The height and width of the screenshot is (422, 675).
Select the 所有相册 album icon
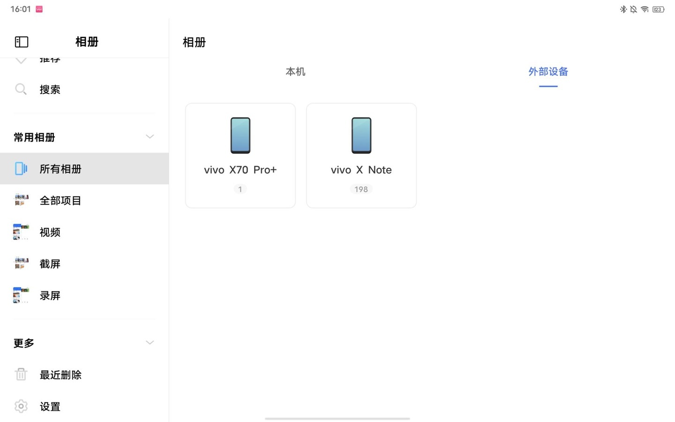(x=21, y=168)
